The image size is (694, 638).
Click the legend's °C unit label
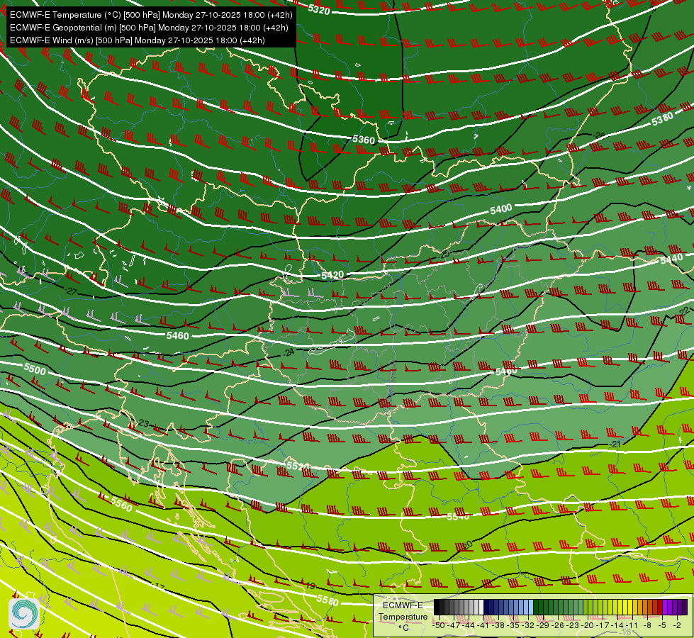click(403, 627)
